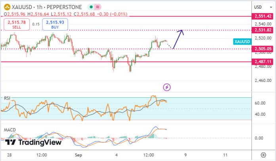276x161 pixels.
Task: Click the 2,515.78 SELL button
Action: coord(17,24)
